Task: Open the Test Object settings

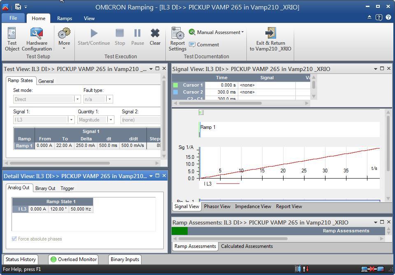Action: coord(12,39)
